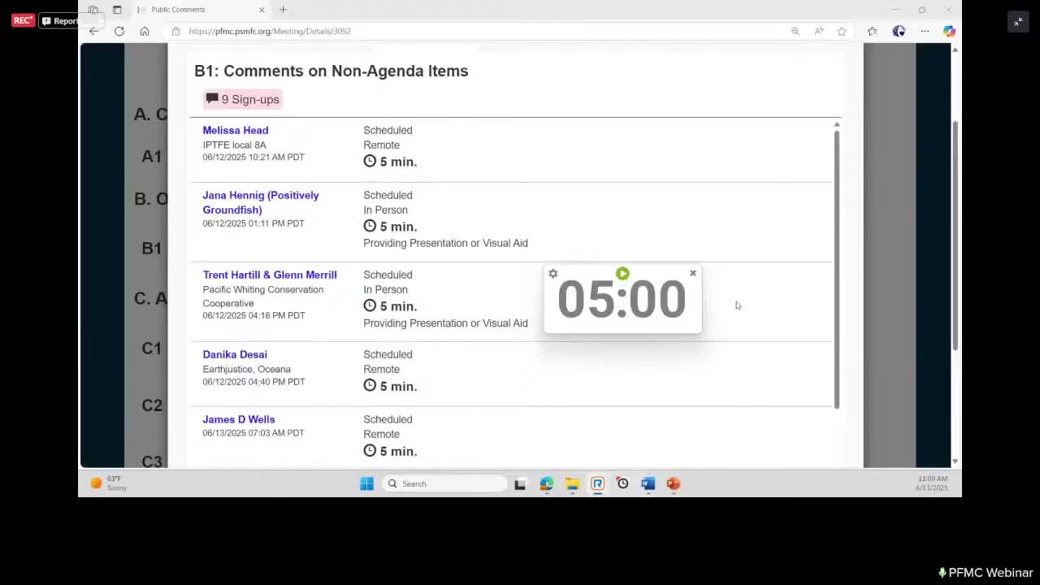The image size is (1040, 585).
Task: Open browser settings and more menu
Action: (x=925, y=31)
